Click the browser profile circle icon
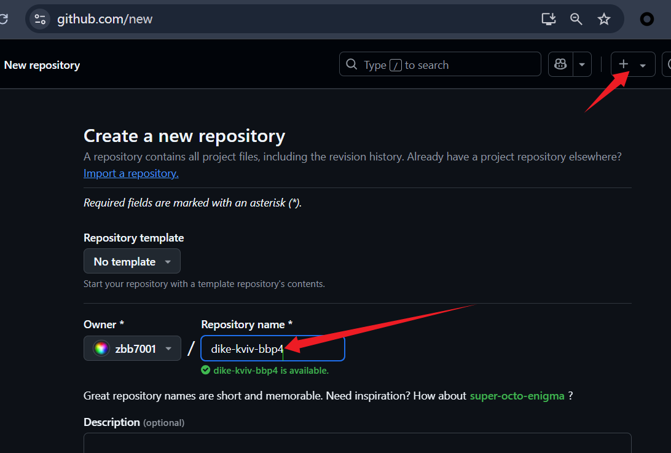 click(646, 19)
